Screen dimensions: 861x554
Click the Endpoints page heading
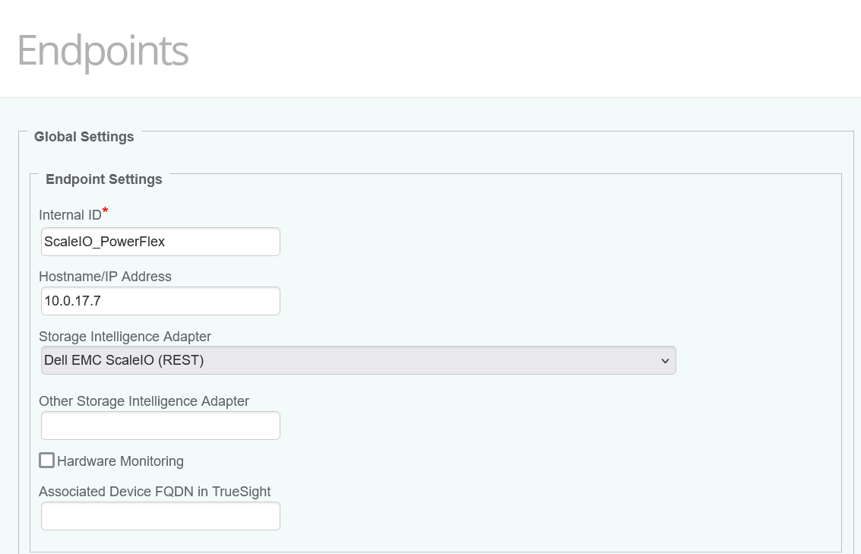click(x=103, y=50)
